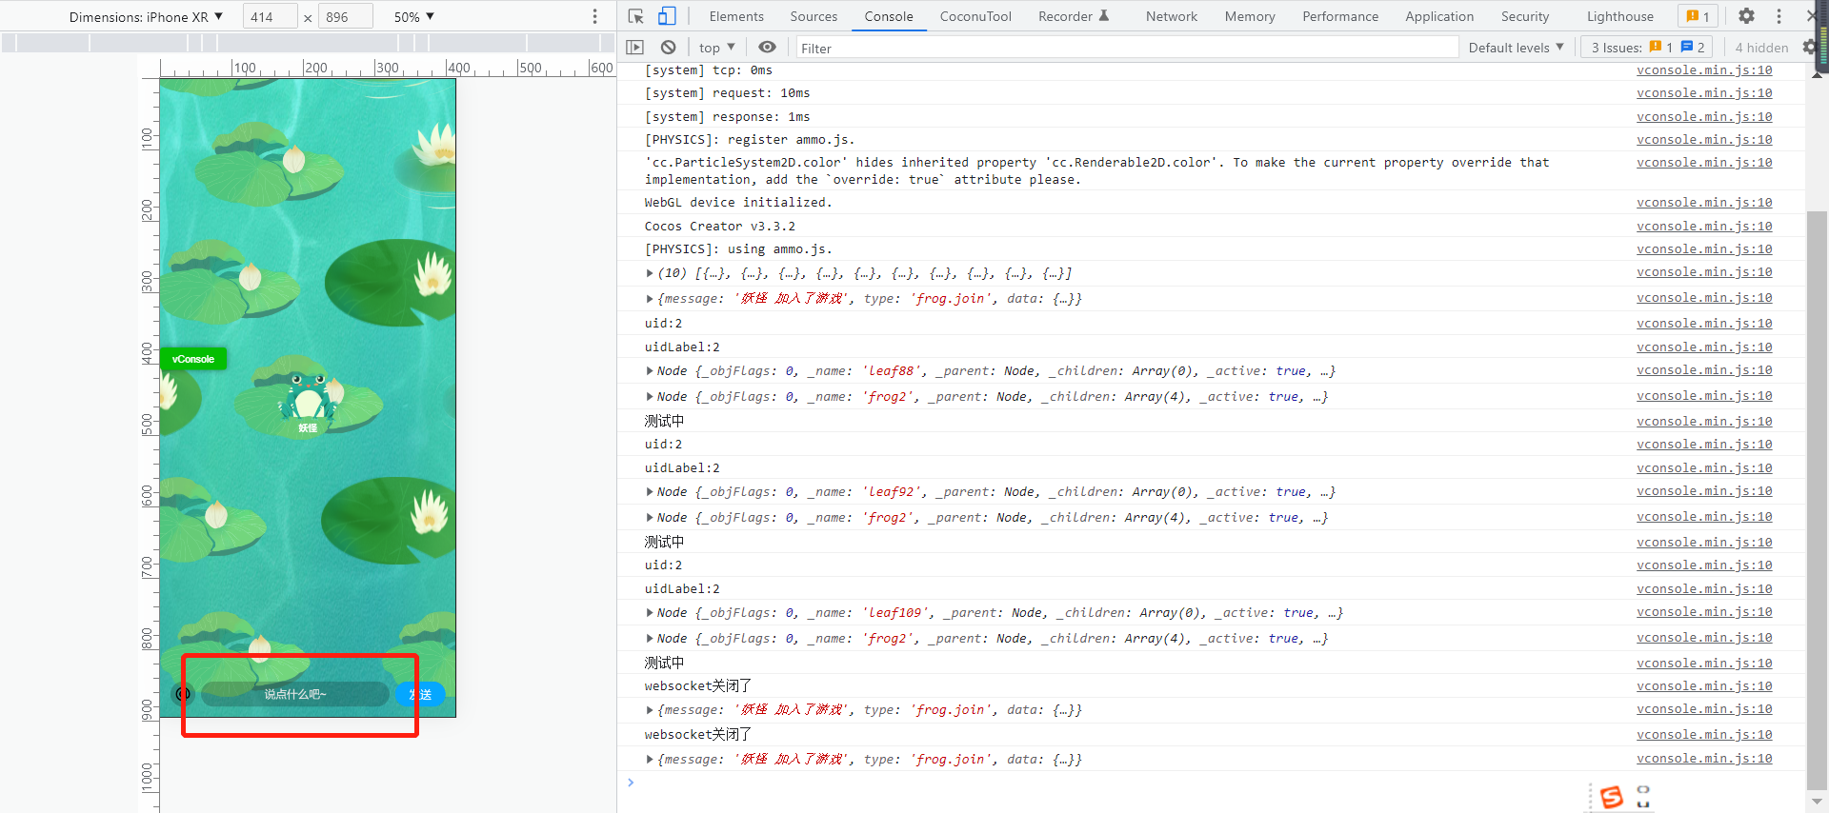Switch to the Sources tab
This screenshot has height=813, width=1829.
click(814, 16)
